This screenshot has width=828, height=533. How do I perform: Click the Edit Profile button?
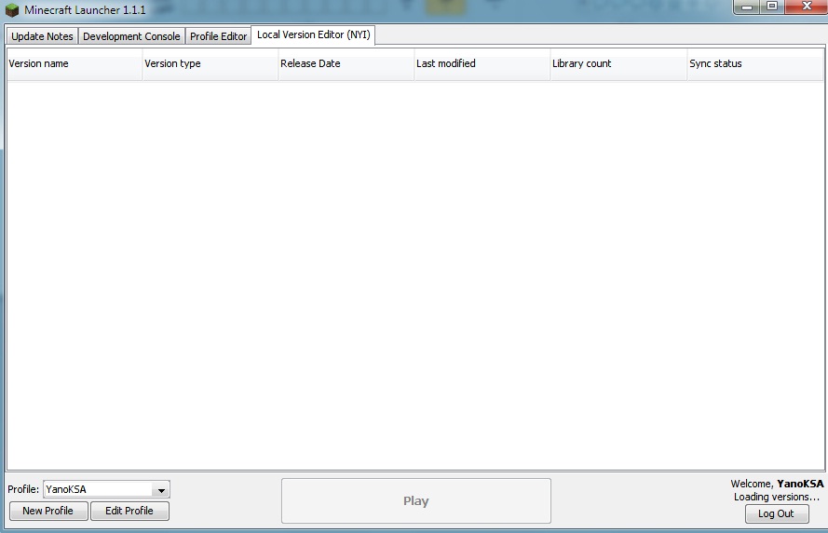[x=129, y=511]
